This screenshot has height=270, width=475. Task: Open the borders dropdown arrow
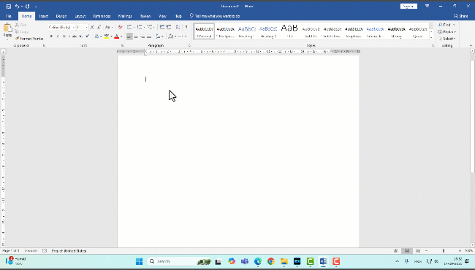coord(186,36)
